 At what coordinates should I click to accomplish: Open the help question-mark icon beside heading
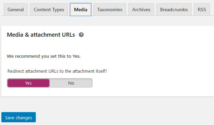pyautogui.click(x=81, y=35)
